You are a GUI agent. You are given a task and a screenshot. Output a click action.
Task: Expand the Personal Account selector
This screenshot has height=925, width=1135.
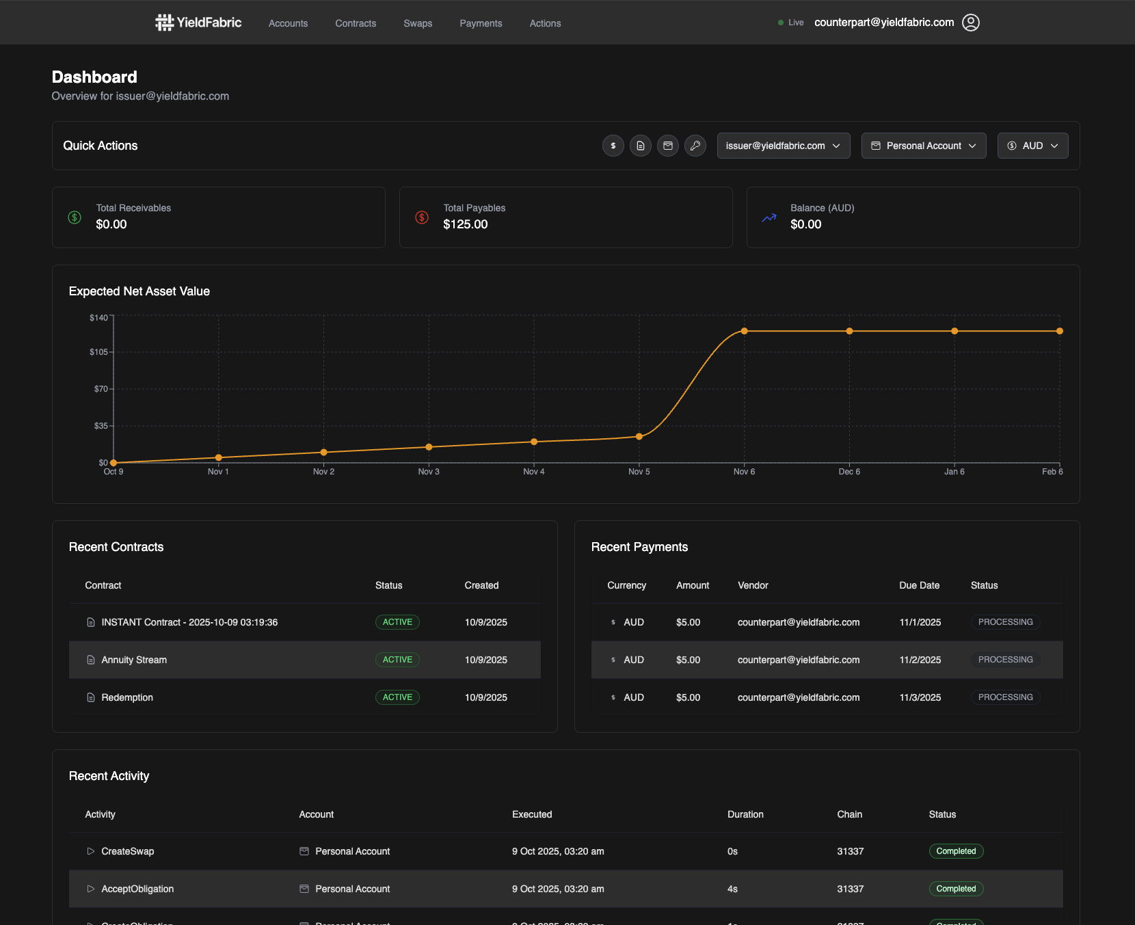tap(923, 146)
